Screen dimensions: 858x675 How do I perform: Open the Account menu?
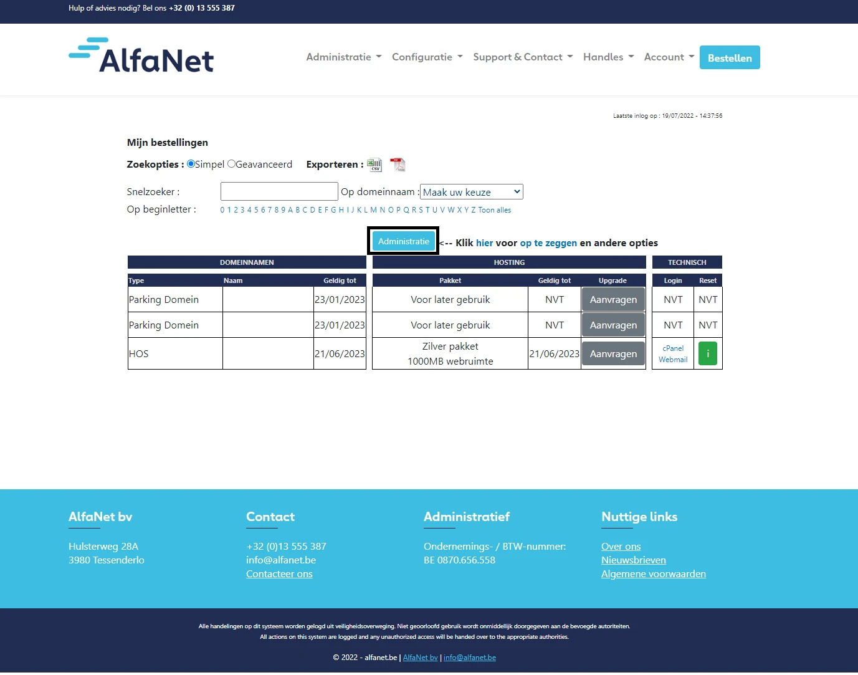[669, 57]
